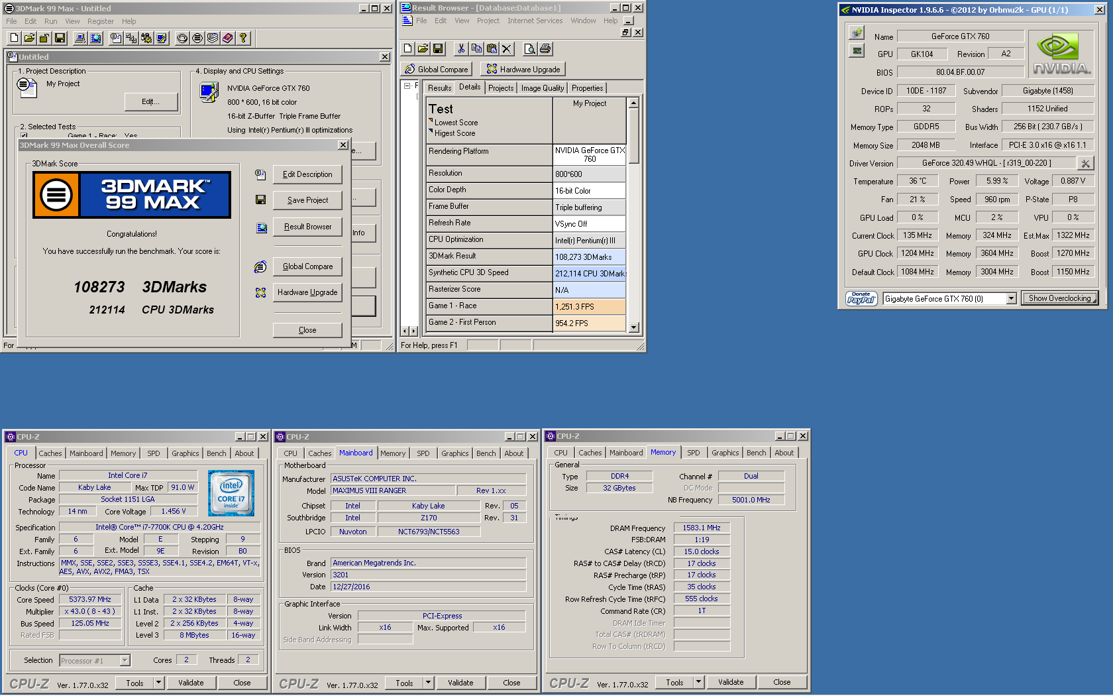This screenshot has height=696, width=1113.
Task: Open the File menu in 3DMark 99 Max
Action: tap(11, 21)
